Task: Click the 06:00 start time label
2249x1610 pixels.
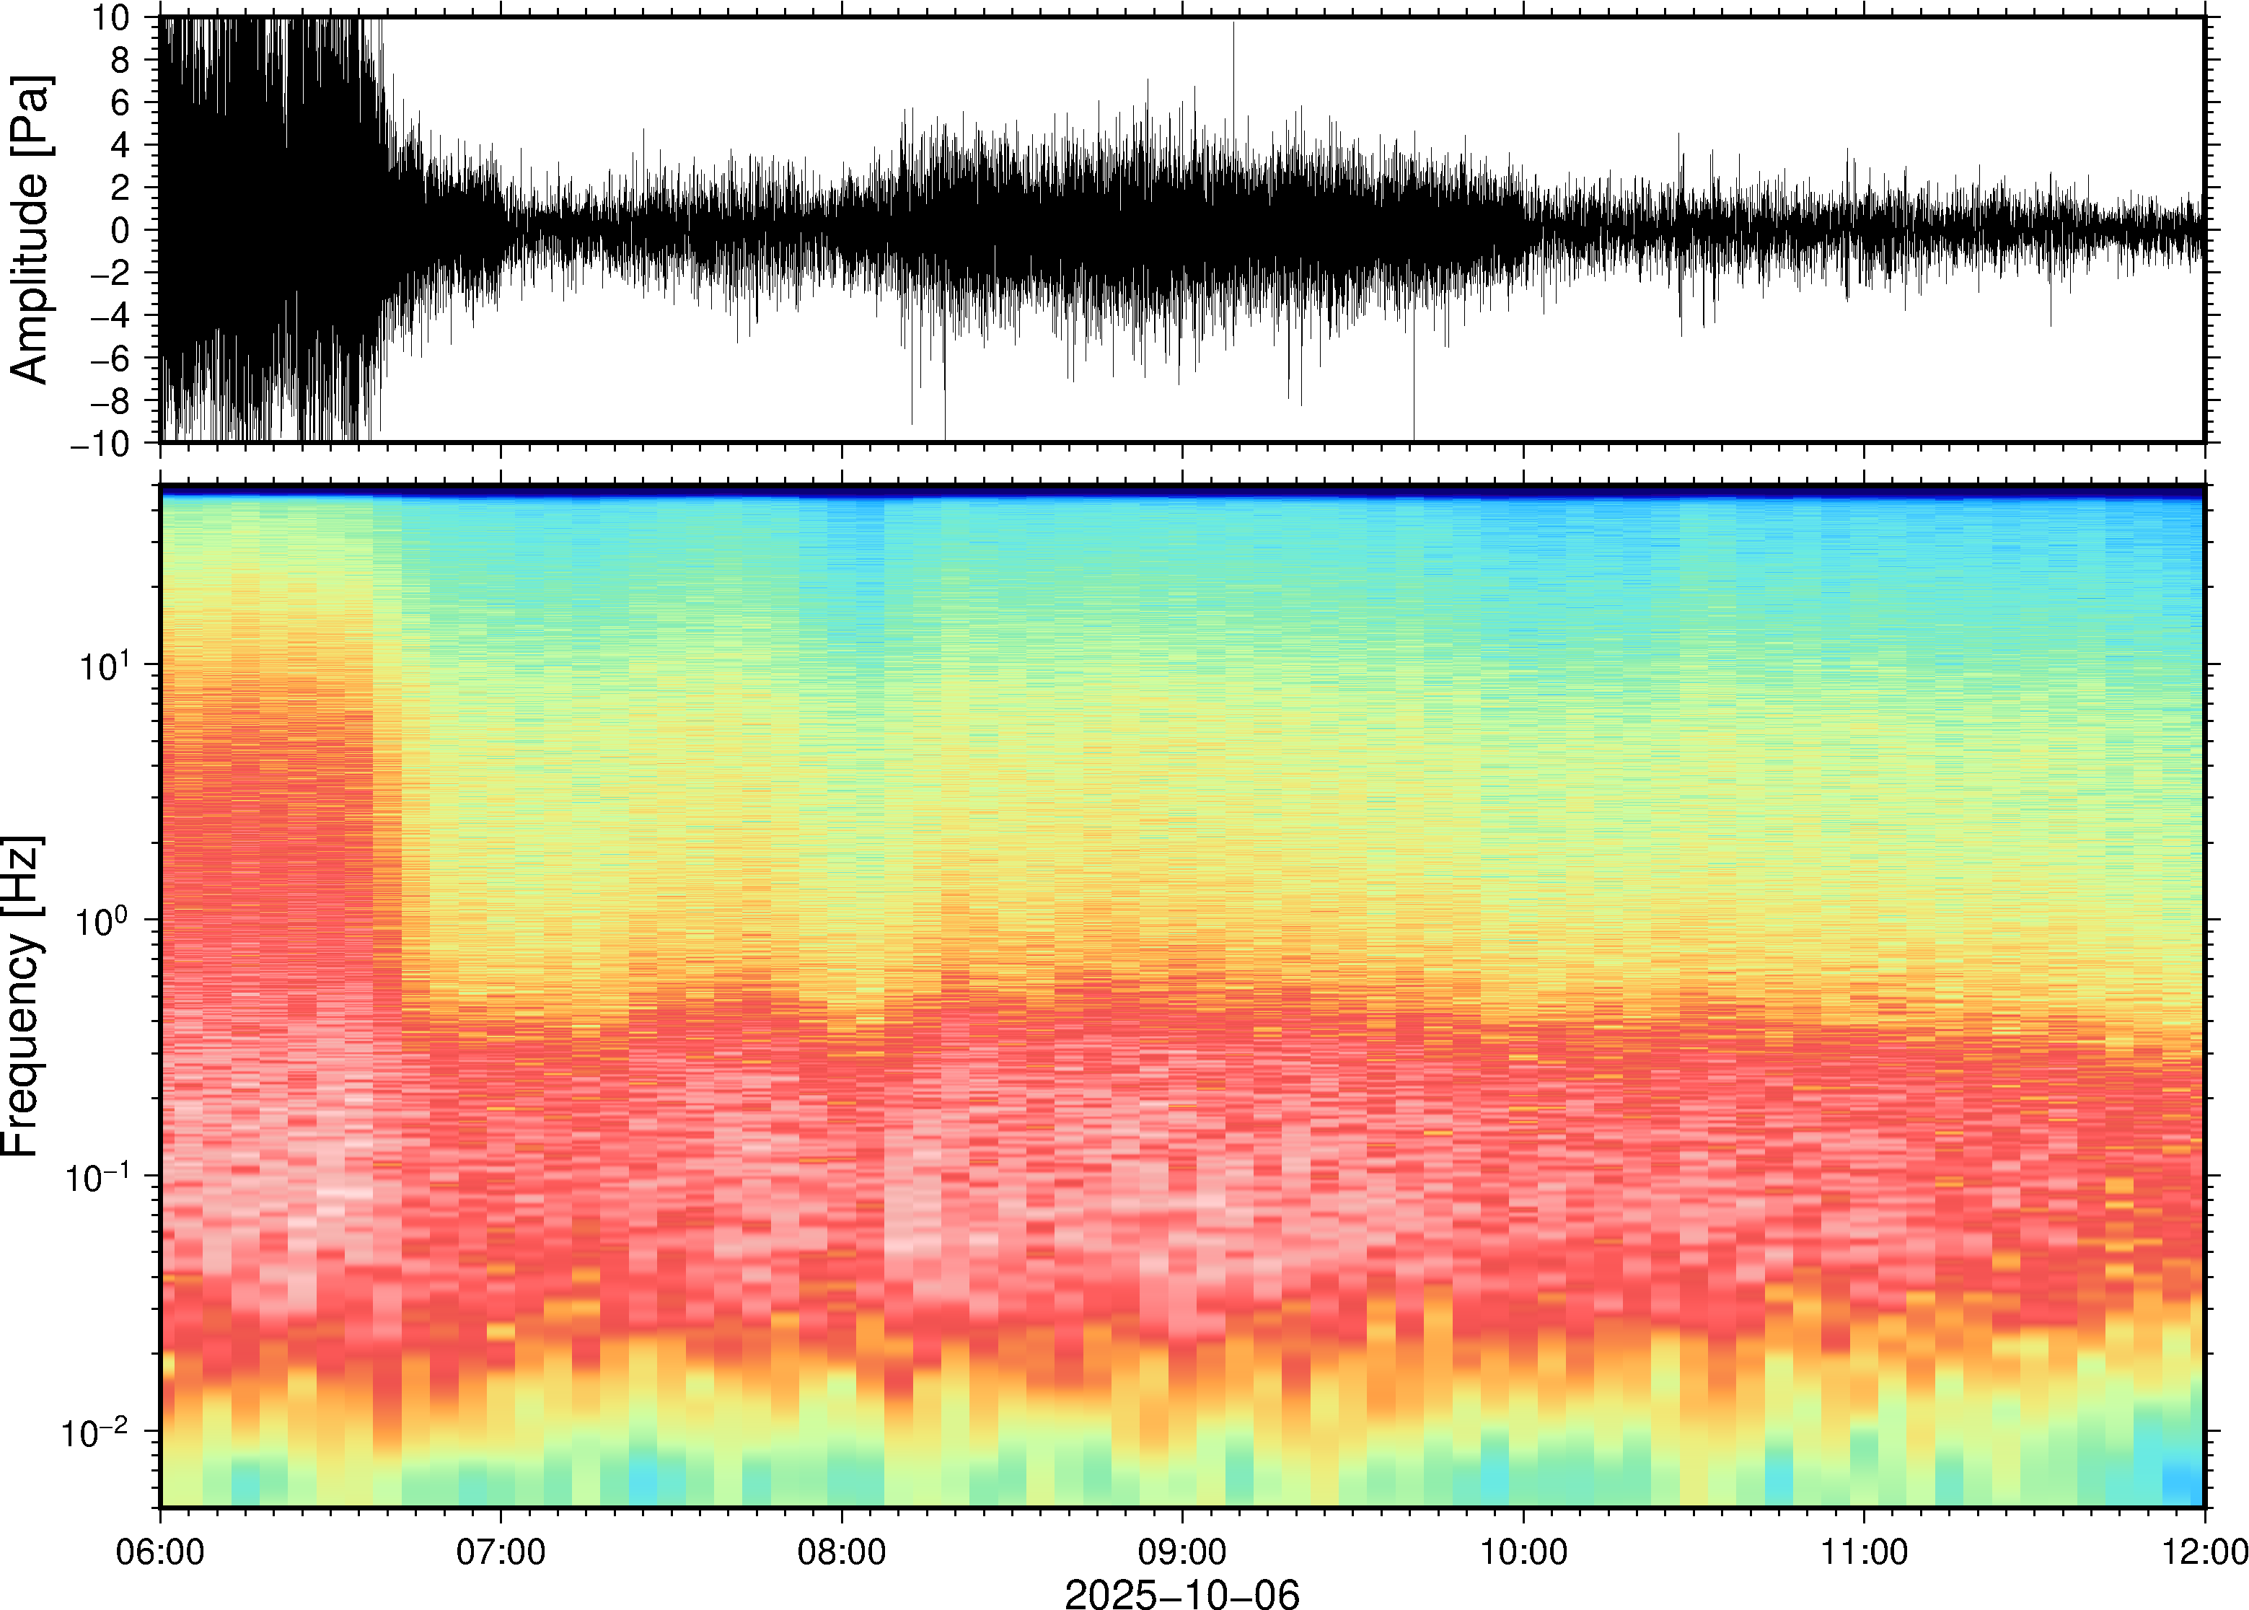Action: point(161,1552)
